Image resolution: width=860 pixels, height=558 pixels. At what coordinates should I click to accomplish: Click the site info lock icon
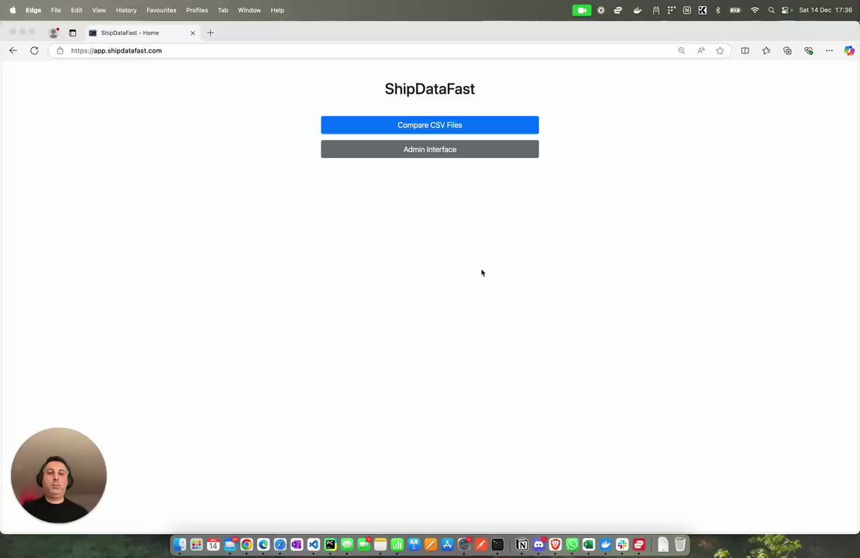tap(60, 50)
